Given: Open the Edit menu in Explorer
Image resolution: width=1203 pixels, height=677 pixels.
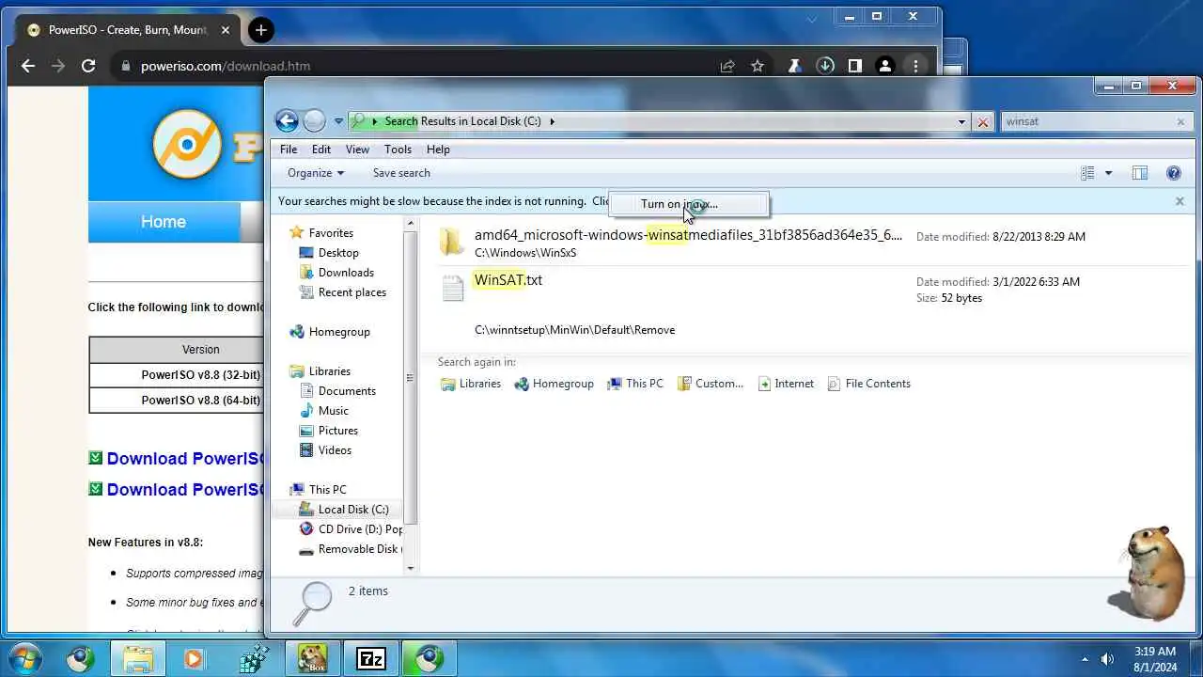Looking at the screenshot, I should click(x=321, y=150).
